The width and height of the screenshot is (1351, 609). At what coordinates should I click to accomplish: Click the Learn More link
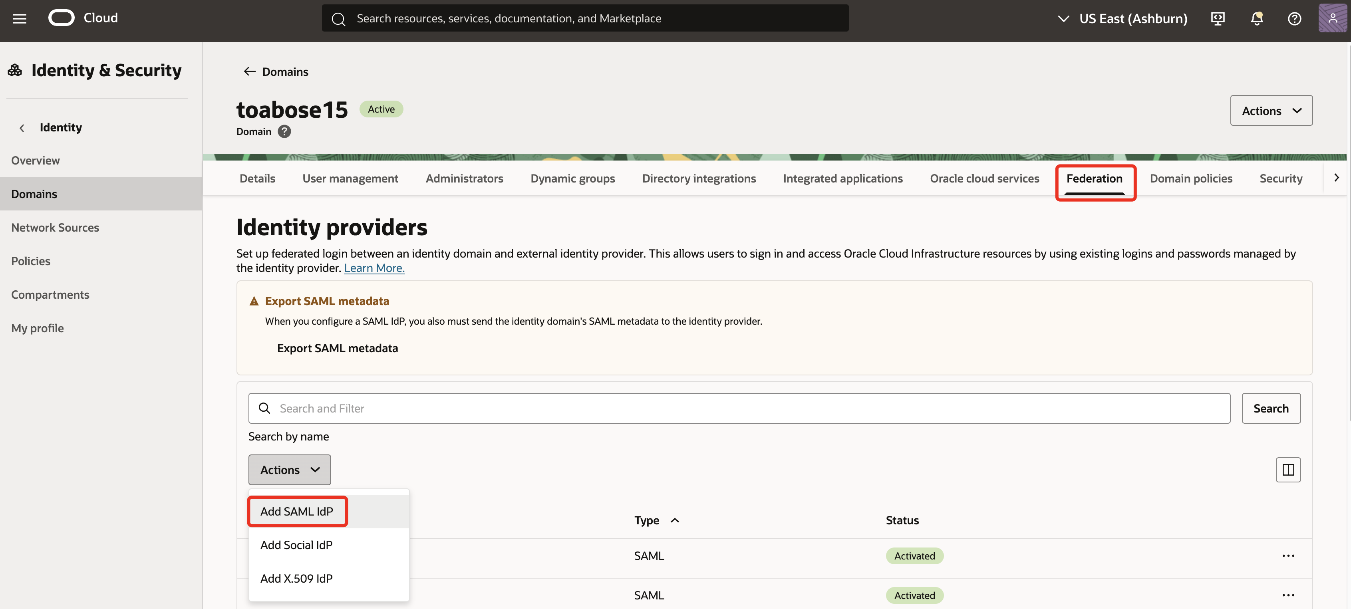pyautogui.click(x=374, y=268)
